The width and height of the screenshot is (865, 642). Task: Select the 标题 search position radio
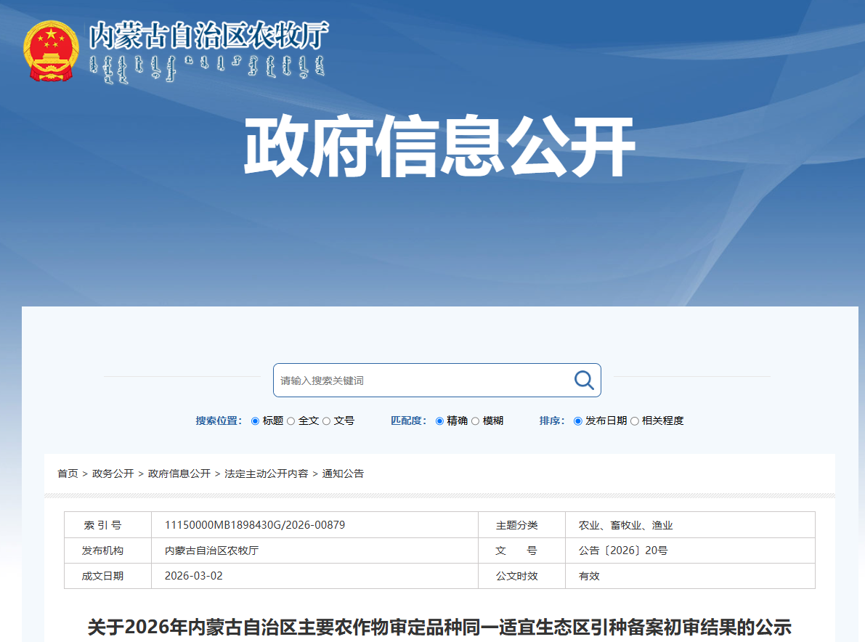coord(255,421)
